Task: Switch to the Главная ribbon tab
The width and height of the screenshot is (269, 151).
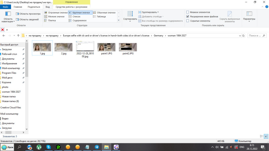Action: coord(18,7)
